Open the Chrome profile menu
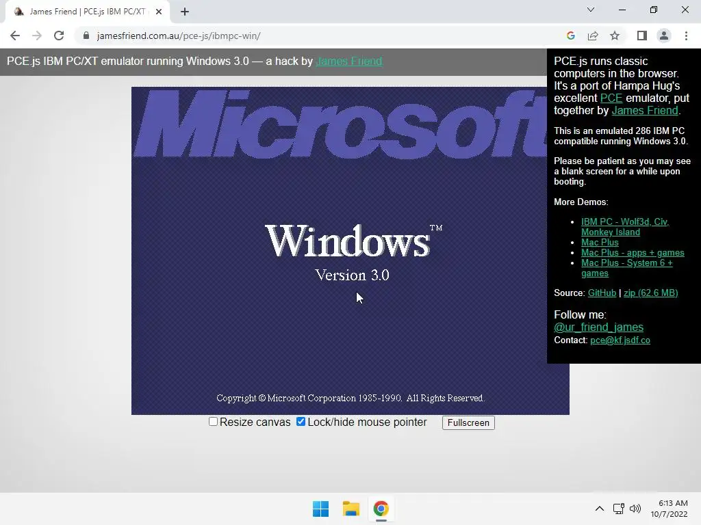The image size is (701, 525). tap(664, 36)
